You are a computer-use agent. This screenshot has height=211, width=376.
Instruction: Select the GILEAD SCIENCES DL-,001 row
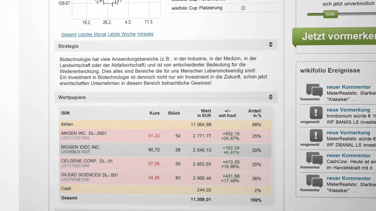(x=165, y=178)
